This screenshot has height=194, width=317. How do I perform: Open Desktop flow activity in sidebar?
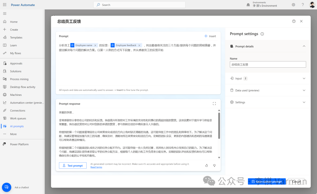[x=22, y=87]
